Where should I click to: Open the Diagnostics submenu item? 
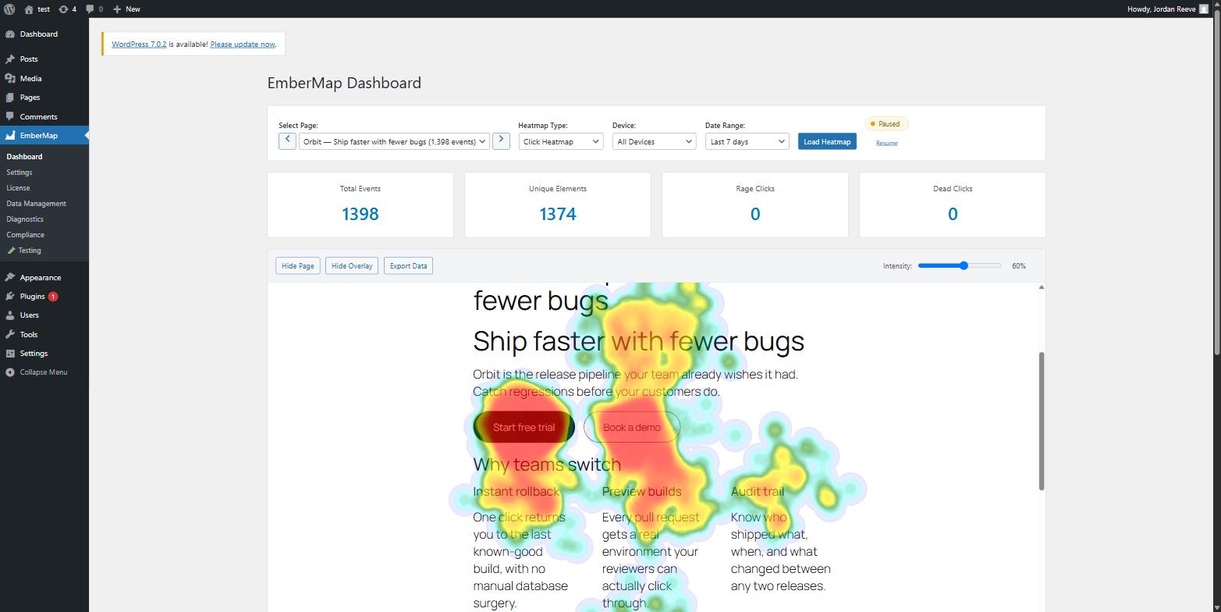coord(25,219)
